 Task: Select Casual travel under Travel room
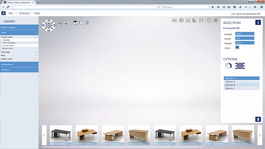point(20,45)
